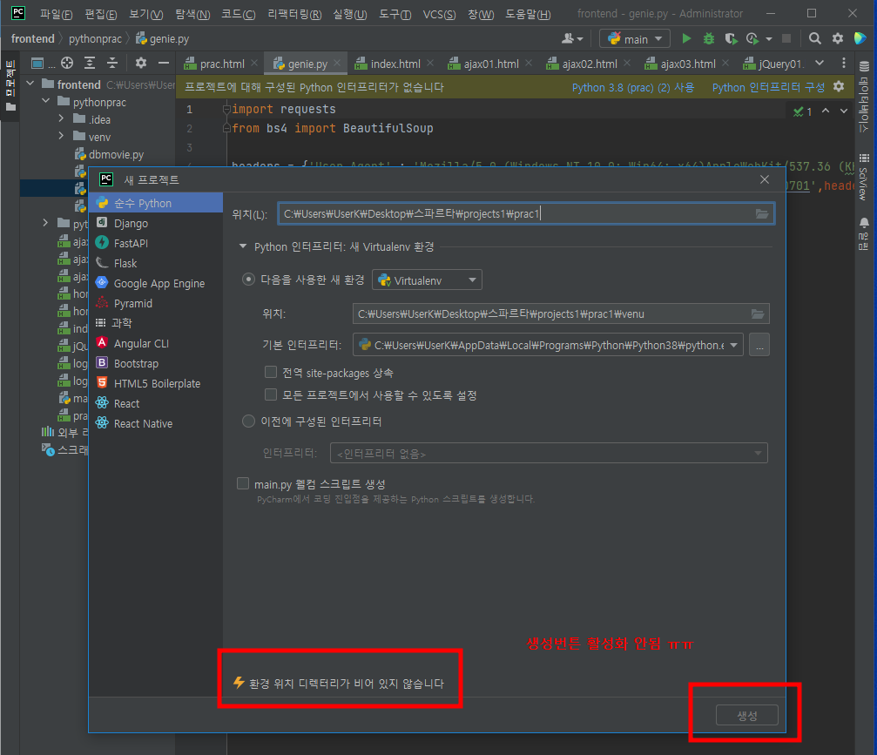Open interpreter banner gear settings

tap(839, 87)
